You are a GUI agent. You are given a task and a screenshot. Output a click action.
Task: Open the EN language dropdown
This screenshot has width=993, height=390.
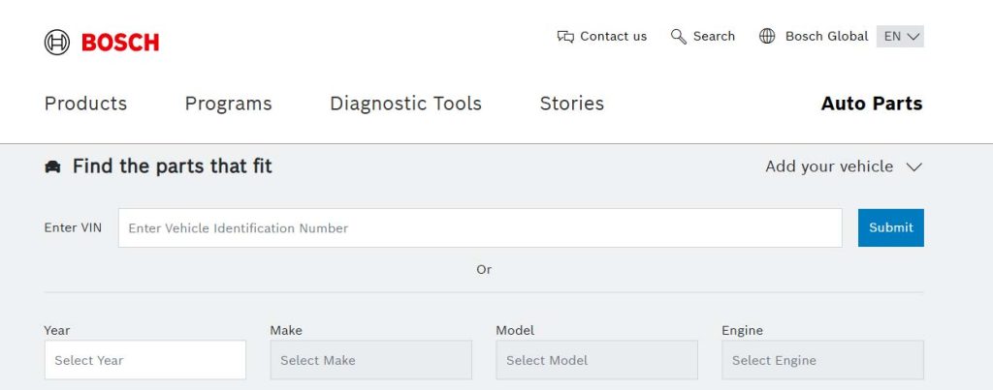pyautogui.click(x=900, y=37)
